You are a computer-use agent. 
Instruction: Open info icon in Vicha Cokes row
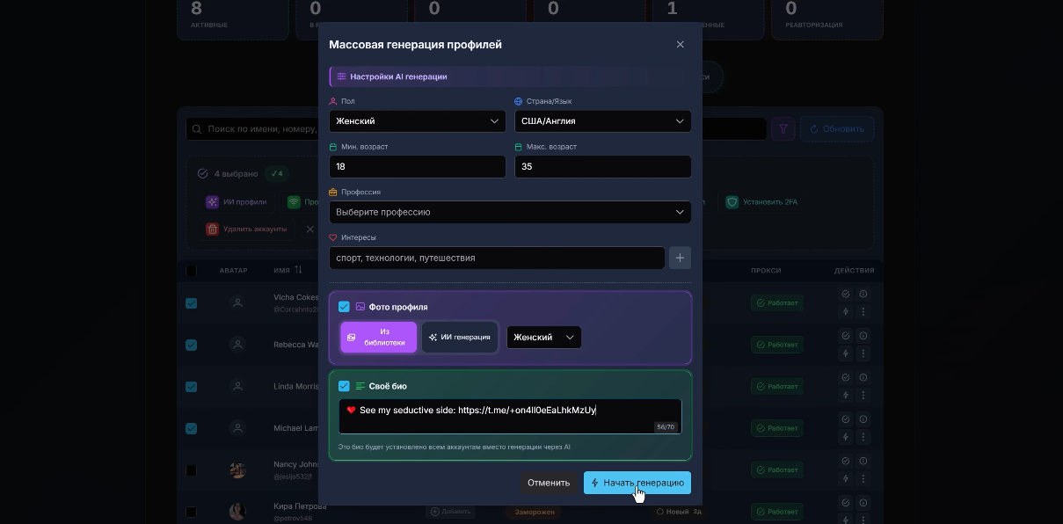coord(863,295)
